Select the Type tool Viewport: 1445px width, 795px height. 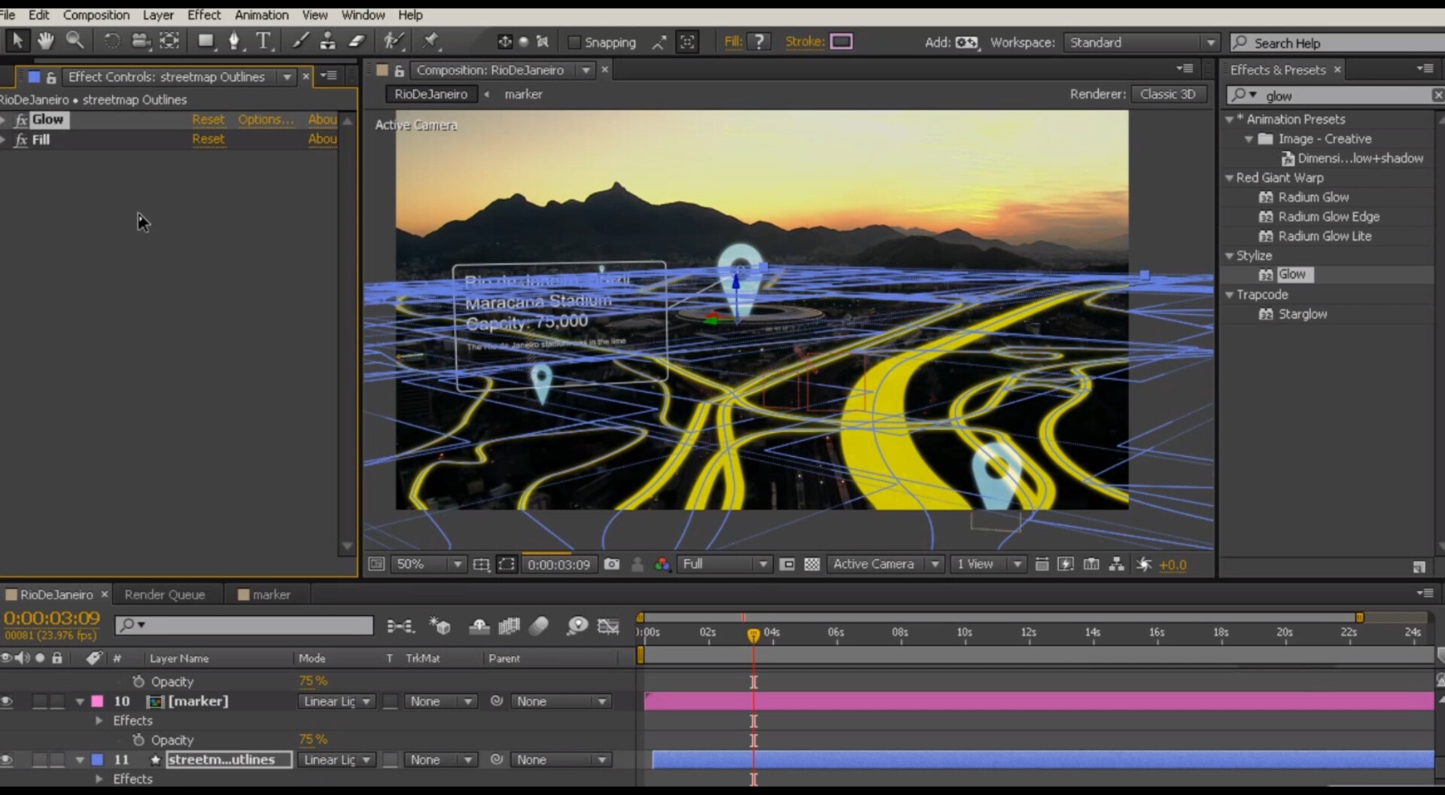[264, 41]
